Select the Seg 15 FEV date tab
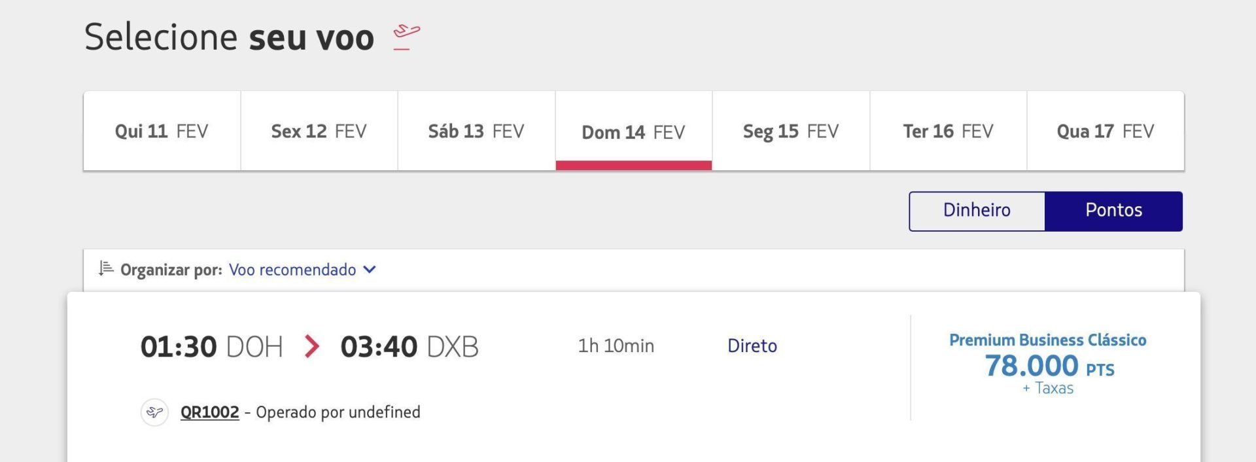Screen dimensions: 1256x462 [x=791, y=131]
